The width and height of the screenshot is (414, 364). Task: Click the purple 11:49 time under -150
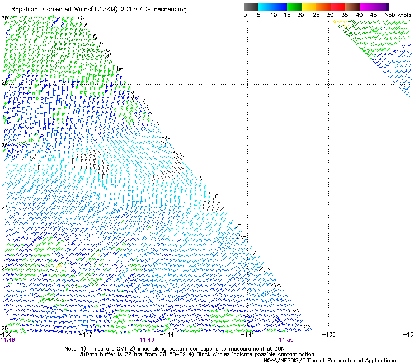8,340
